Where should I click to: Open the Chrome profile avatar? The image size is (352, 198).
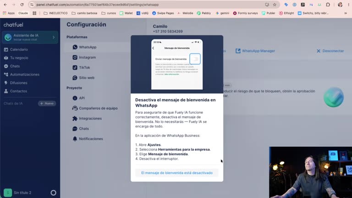[340, 5]
